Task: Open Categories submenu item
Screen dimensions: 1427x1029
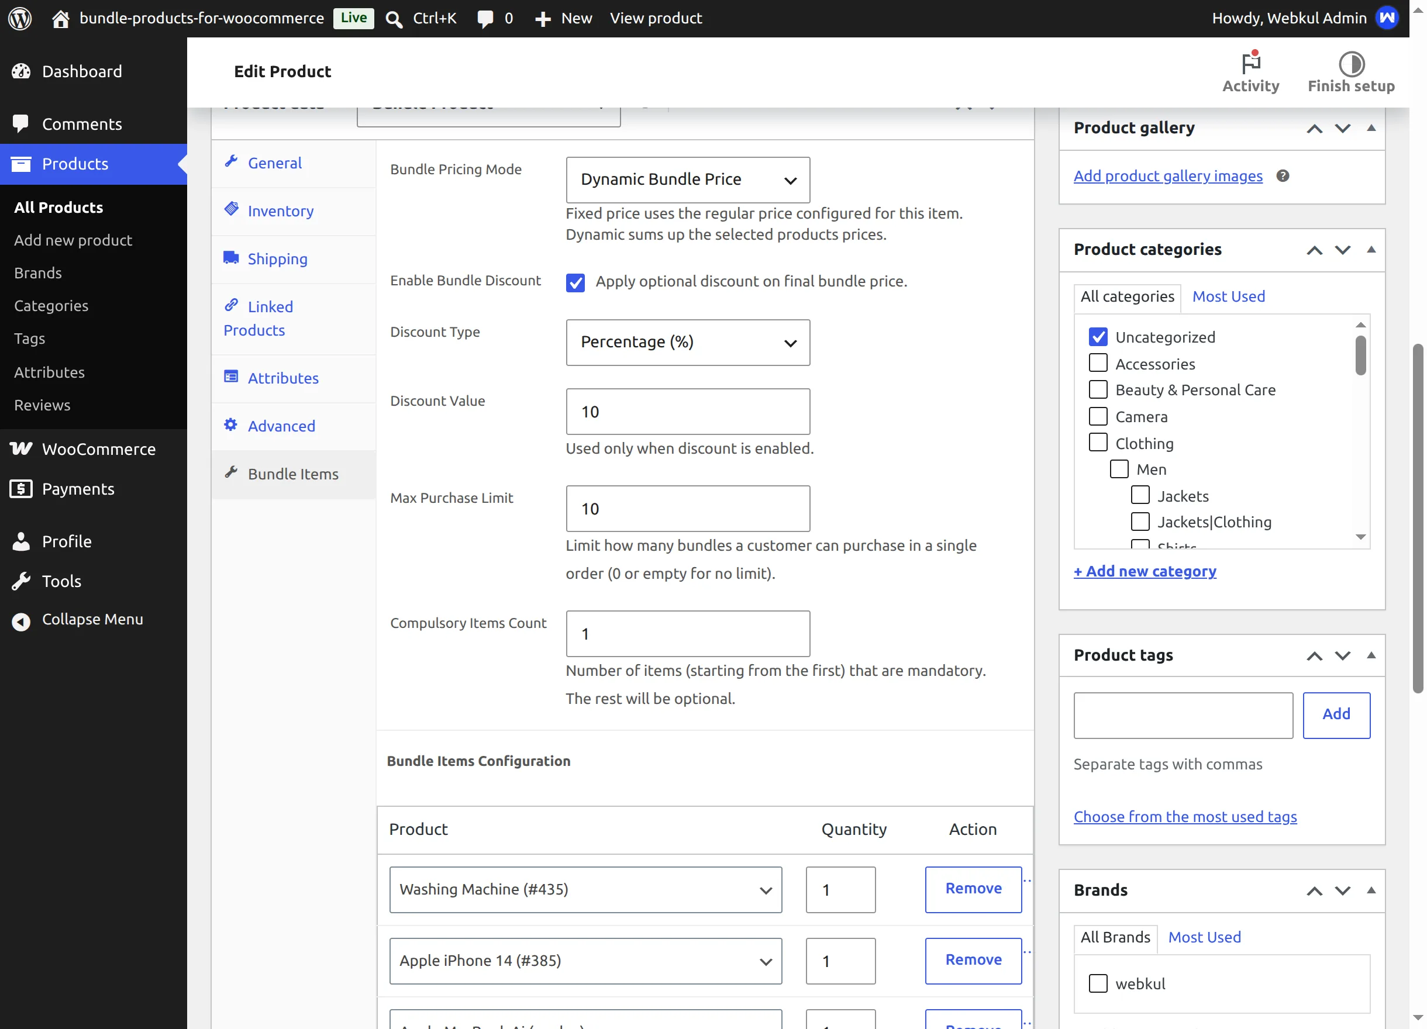Action: click(x=51, y=306)
